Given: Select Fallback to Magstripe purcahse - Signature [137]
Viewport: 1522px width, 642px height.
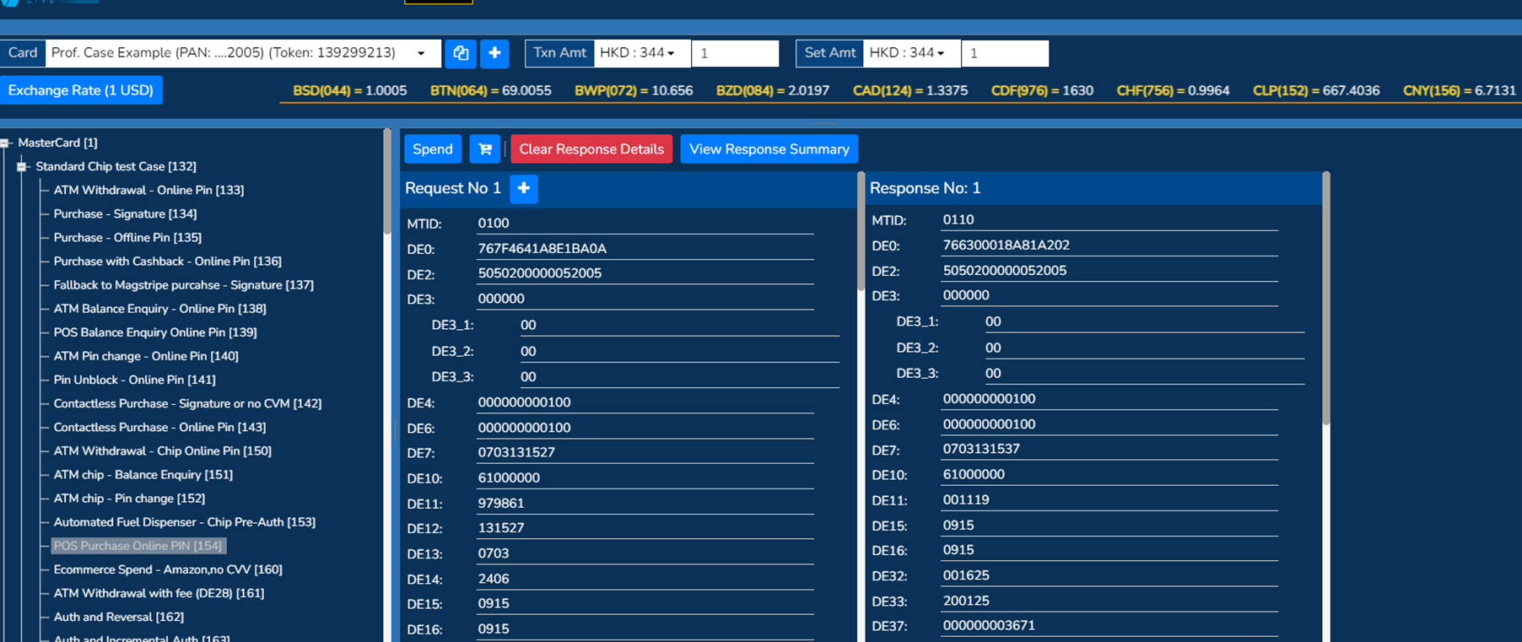Looking at the screenshot, I should (184, 285).
